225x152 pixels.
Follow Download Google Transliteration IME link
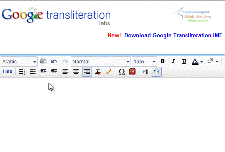(x=173, y=35)
